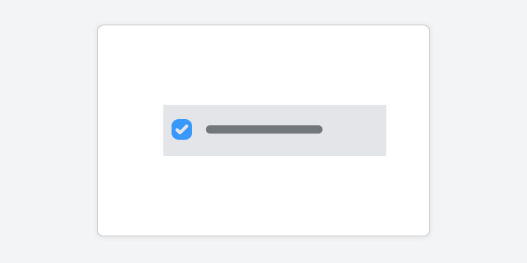Click the left end of the gray label bar

pos(211,129)
